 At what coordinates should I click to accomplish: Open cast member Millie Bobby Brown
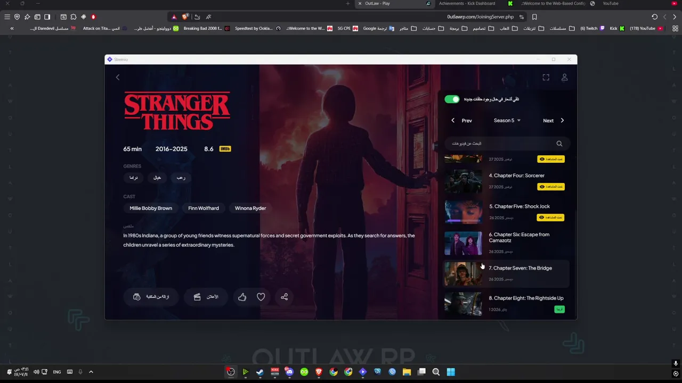pyautogui.click(x=151, y=208)
